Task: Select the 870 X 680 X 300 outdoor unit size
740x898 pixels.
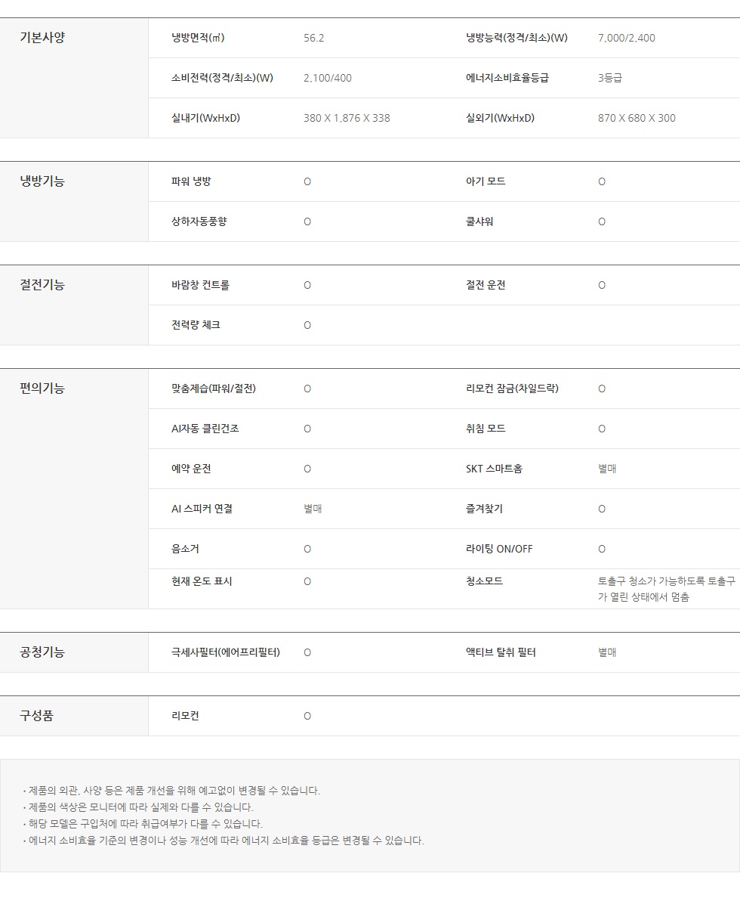Action: [637, 118]
